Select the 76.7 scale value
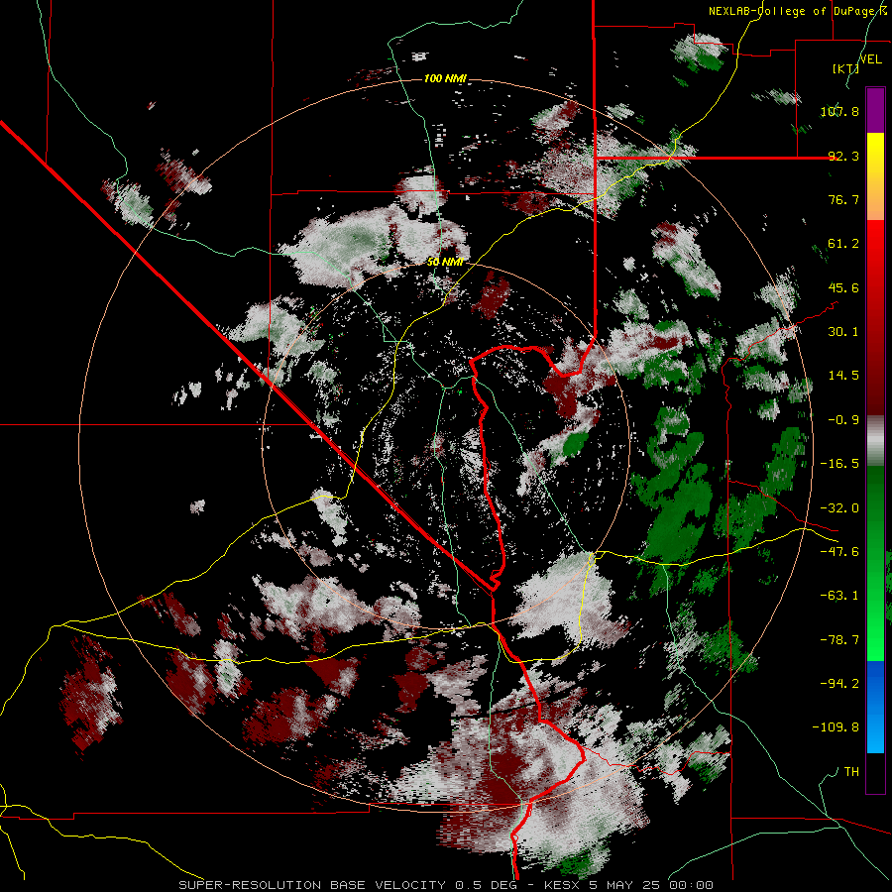 [x=843, y=199]
